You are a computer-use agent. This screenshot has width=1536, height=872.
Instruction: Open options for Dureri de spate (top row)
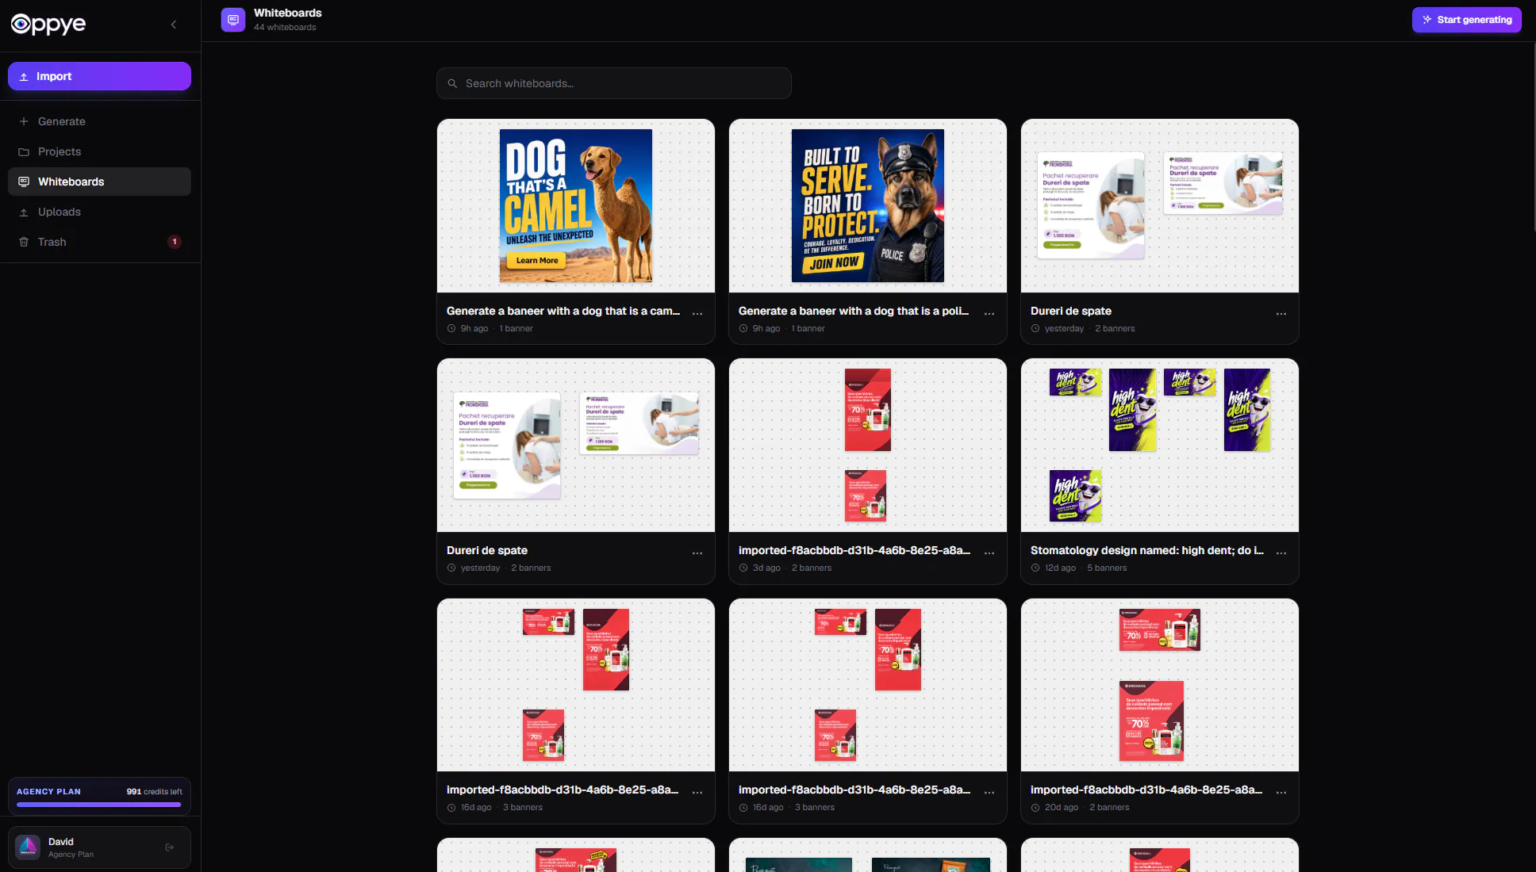coord(1281,314)
